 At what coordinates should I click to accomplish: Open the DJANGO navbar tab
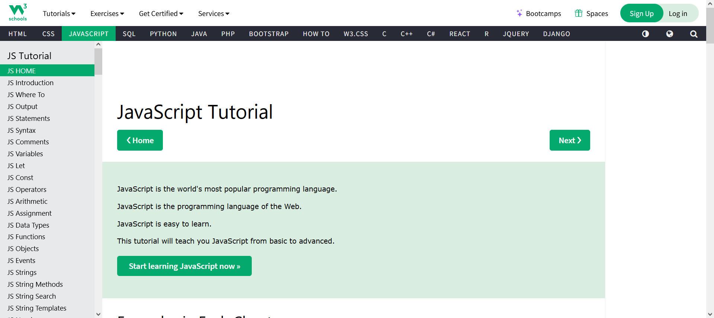[556, 33]
